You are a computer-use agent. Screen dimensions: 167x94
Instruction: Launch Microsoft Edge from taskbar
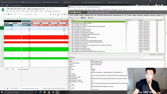pos(40,92)
